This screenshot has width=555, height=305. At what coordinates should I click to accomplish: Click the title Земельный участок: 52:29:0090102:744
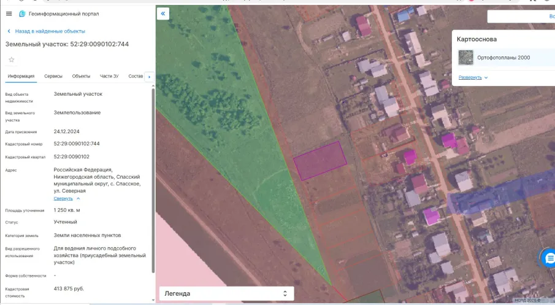point(67,44)
